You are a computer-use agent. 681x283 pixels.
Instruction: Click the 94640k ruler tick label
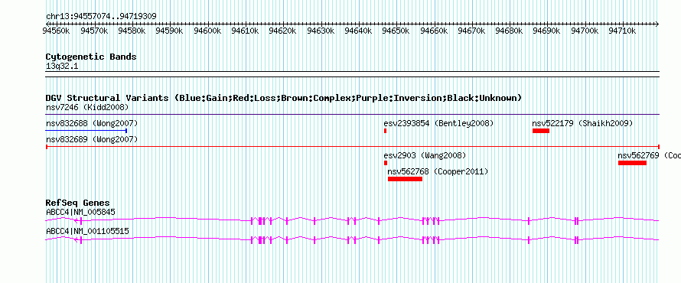(358, 31)
